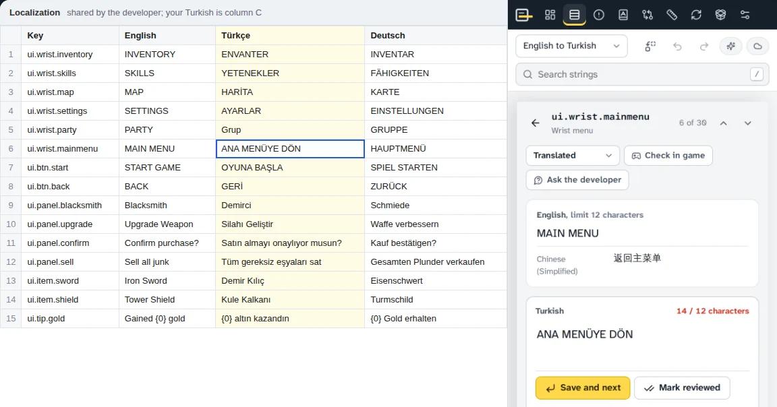Click the undo arrow icon
The width and height of the screenshot is (777, 407).
677,46
